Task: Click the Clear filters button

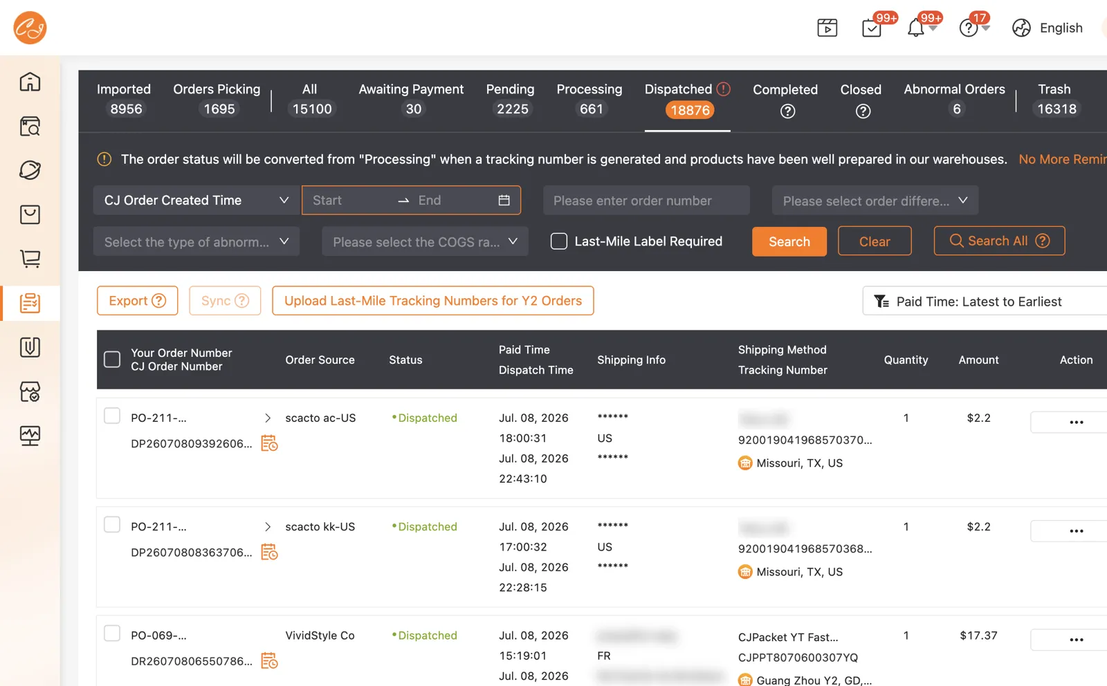Action: pos(875,241)
